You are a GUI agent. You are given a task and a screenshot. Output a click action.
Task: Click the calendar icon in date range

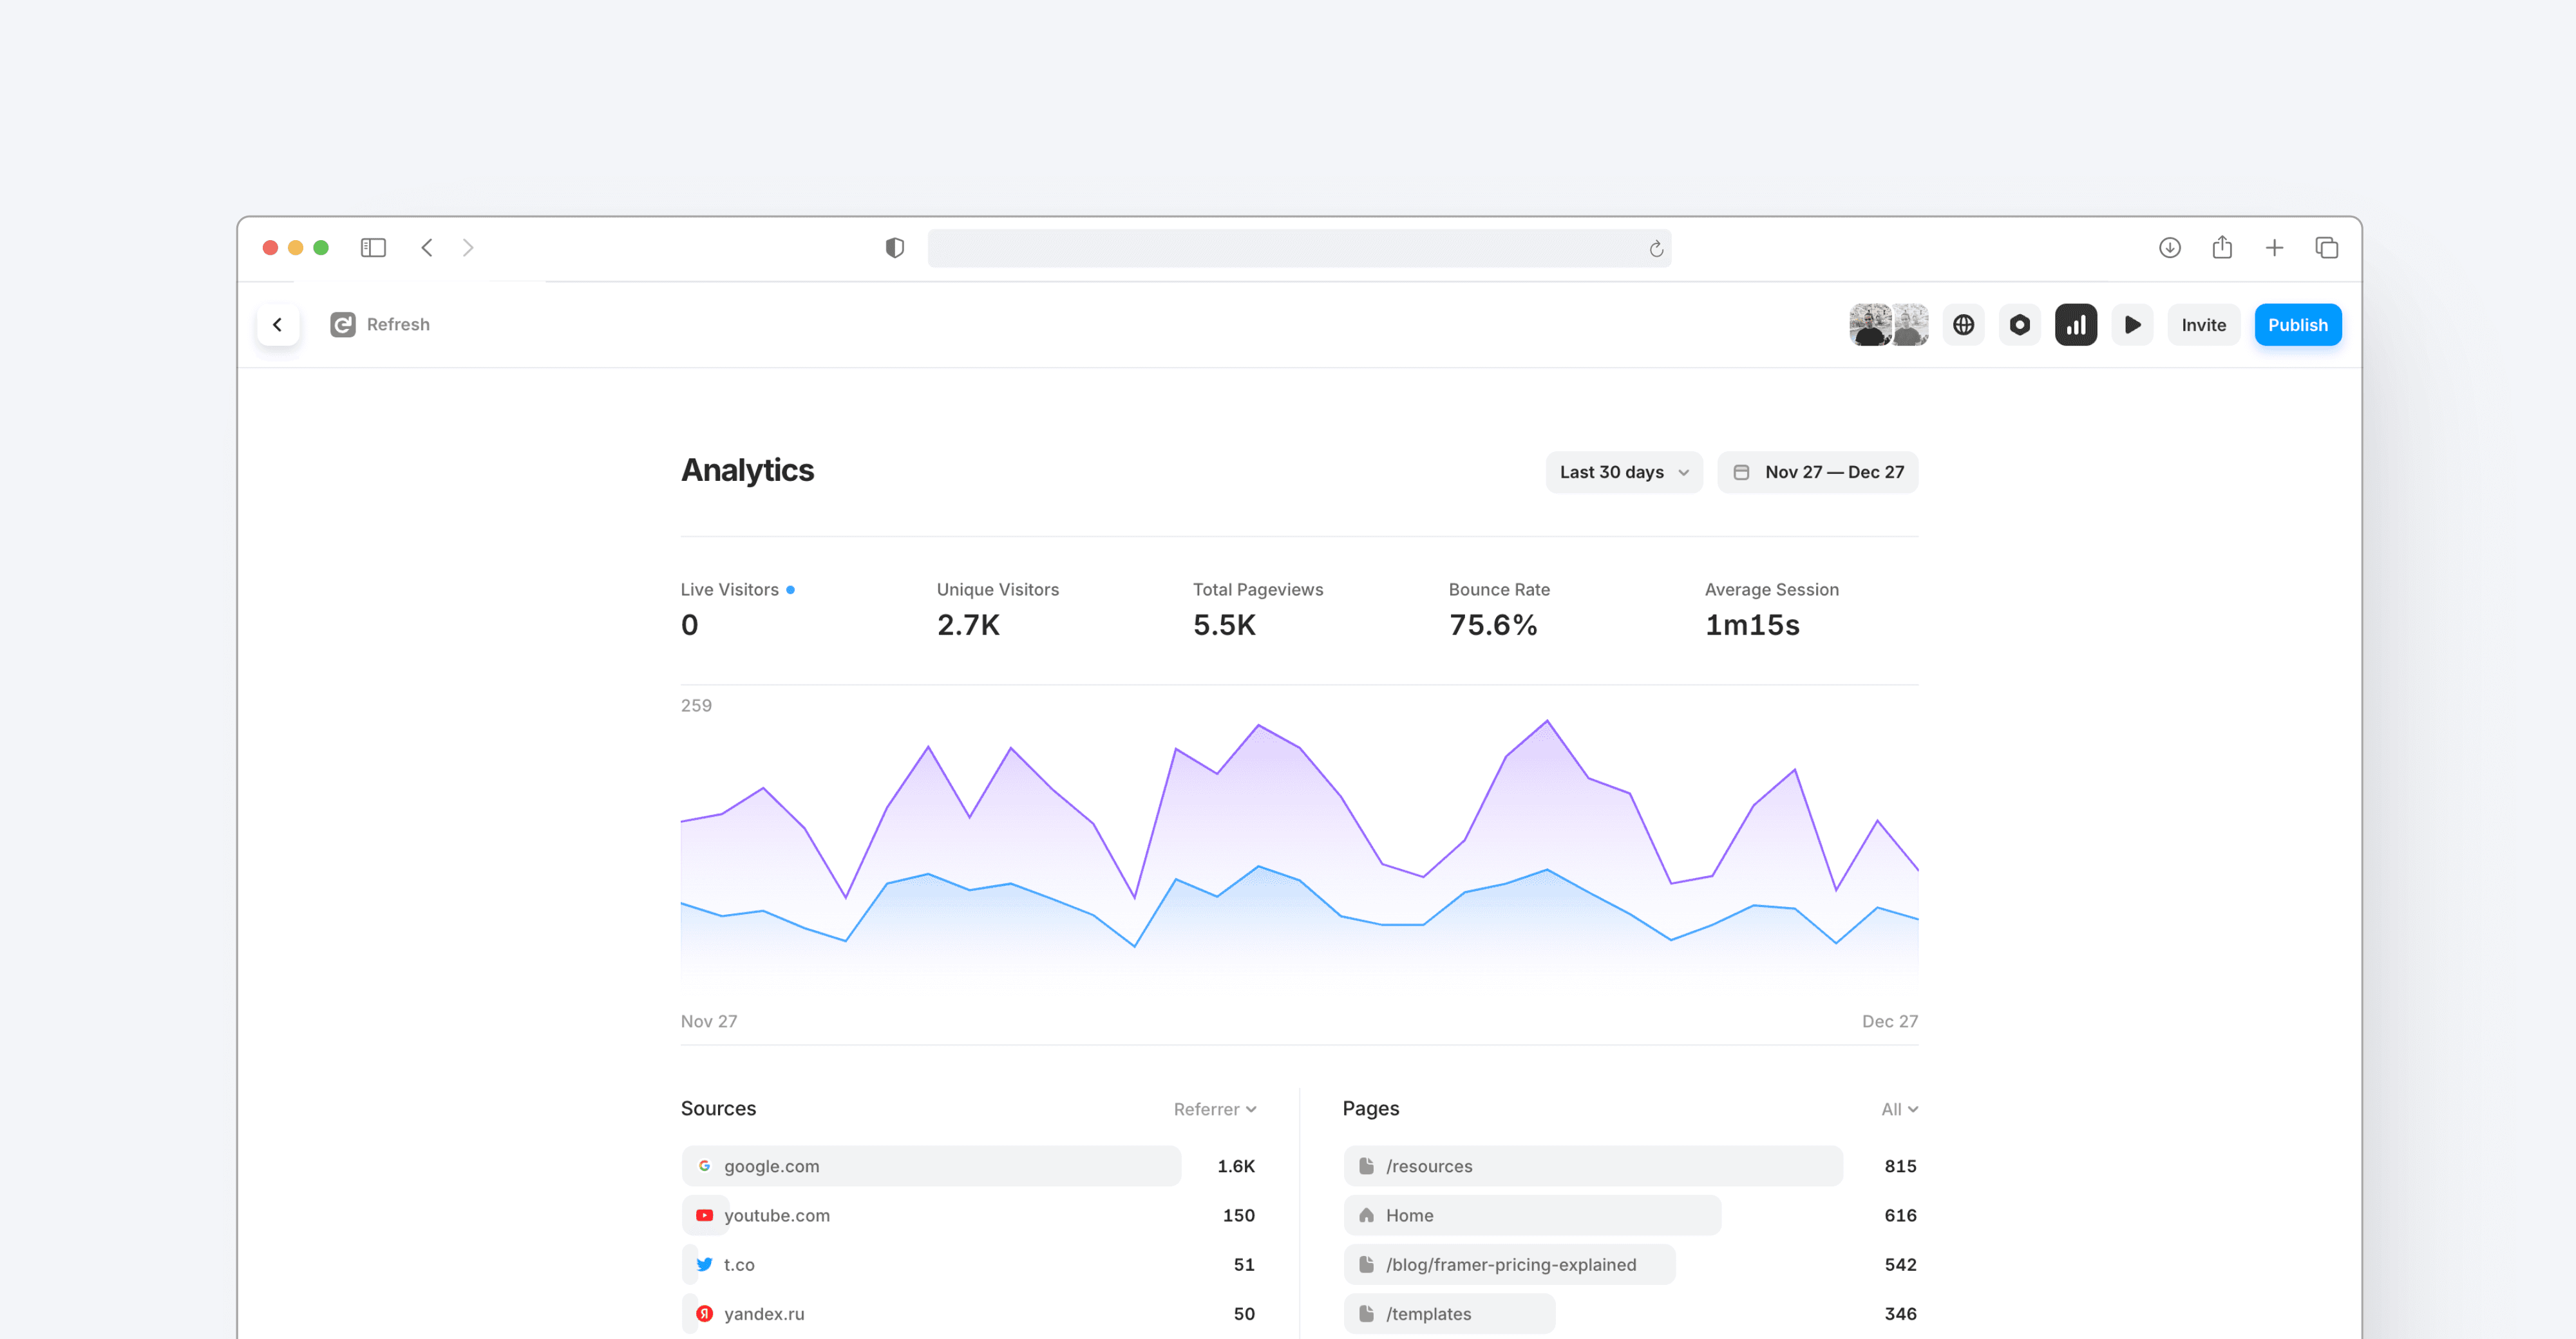coord(1741,472)
